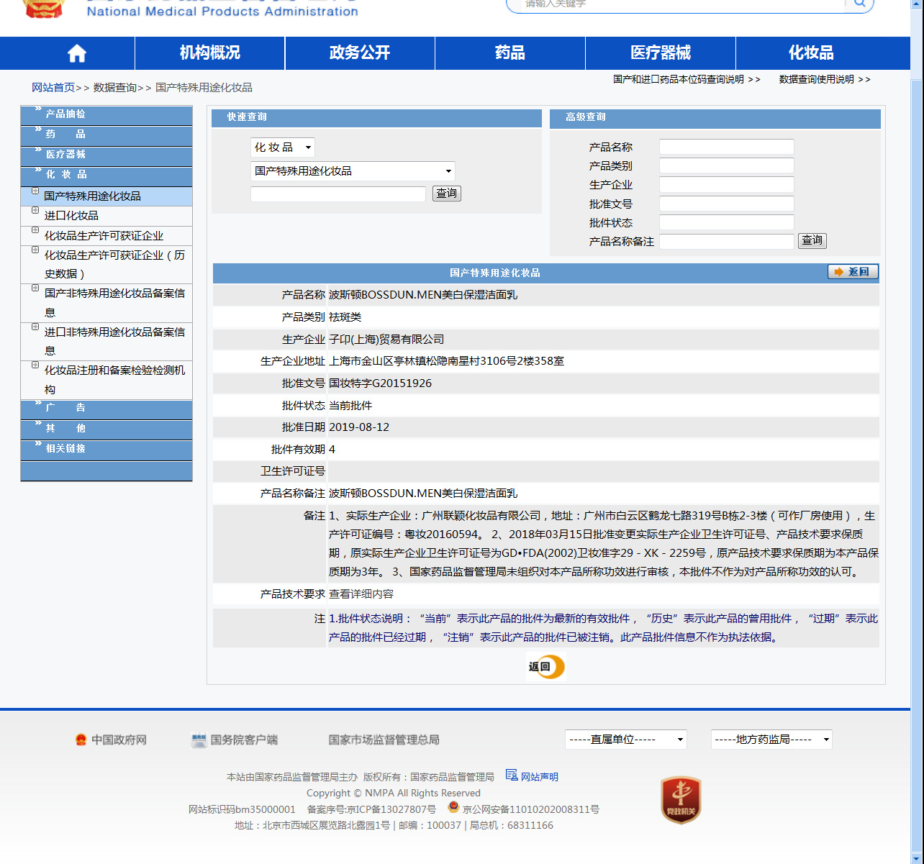Open 国家市场监督管理总局 link
Image resolution: width=924 pixels, height=864 pixels.
(x=384, y=740)
